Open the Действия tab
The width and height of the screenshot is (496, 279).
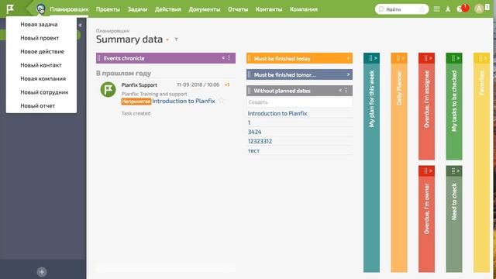(x=168, y=9)
